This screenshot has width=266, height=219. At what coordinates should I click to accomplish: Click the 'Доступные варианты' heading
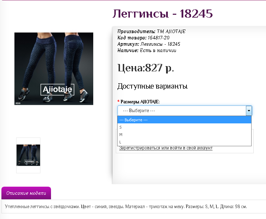[x=152, y=86]
